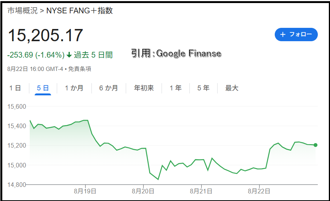Switch to the 1 か月 range tab

click(74, 88)
